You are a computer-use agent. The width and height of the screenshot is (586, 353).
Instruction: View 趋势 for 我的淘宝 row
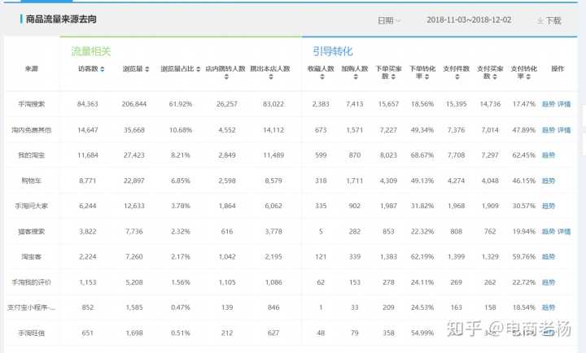click(548, 155)
